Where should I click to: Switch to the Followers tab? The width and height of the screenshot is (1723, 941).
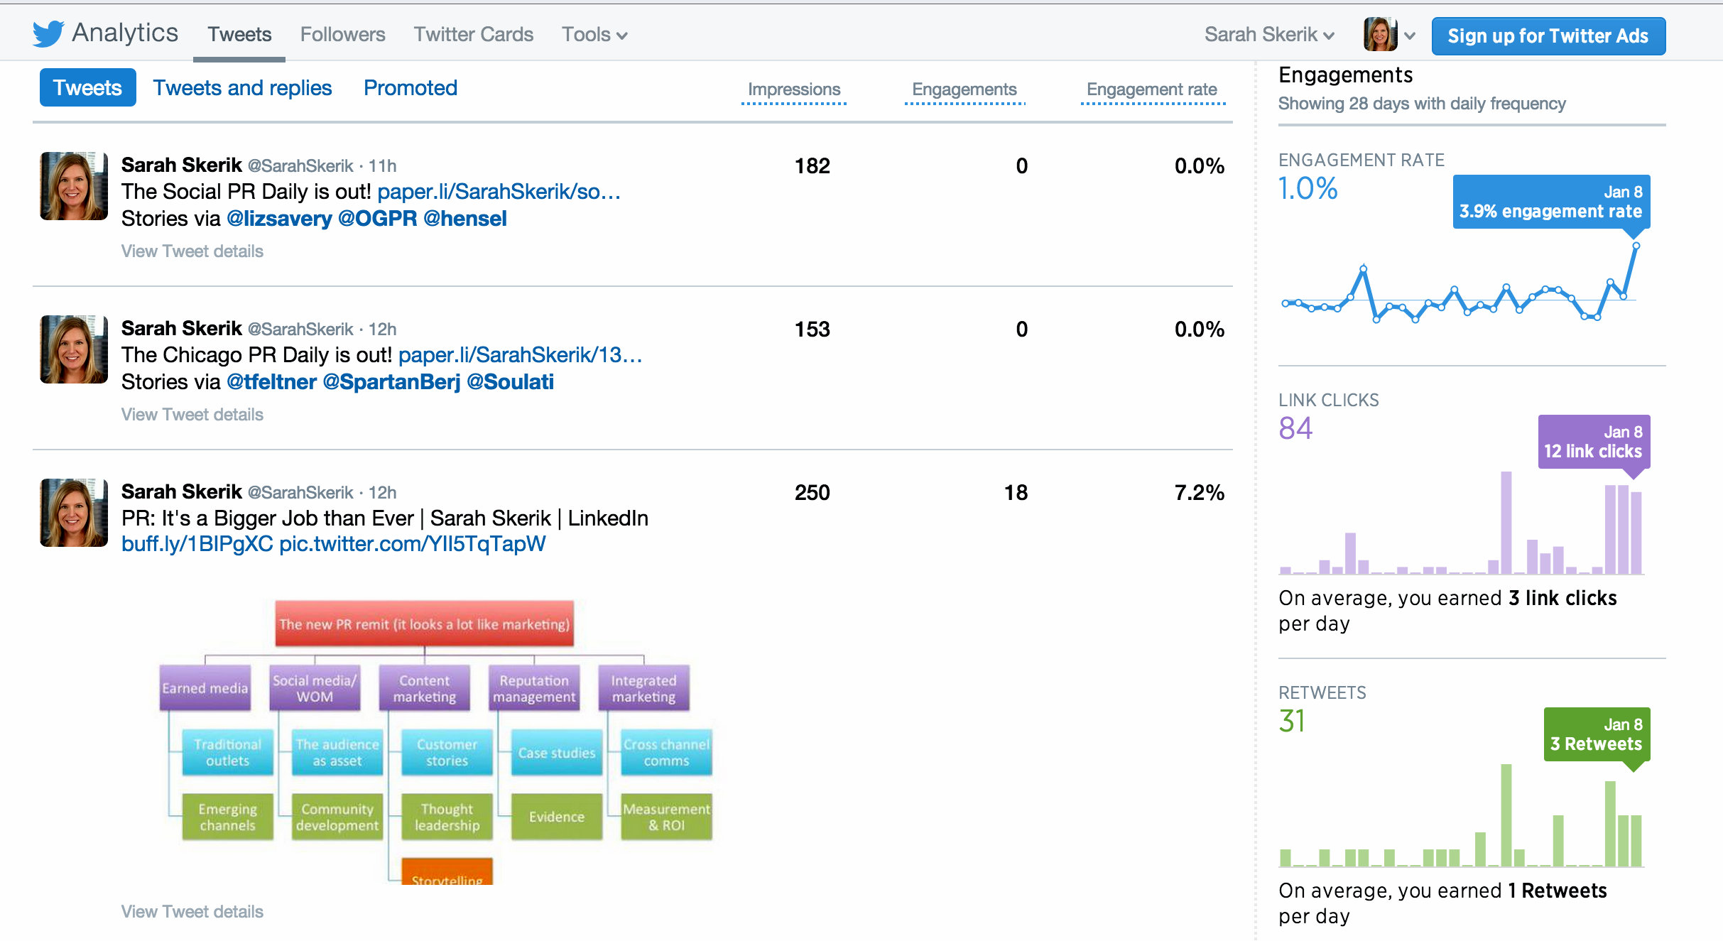coord(342,34)
